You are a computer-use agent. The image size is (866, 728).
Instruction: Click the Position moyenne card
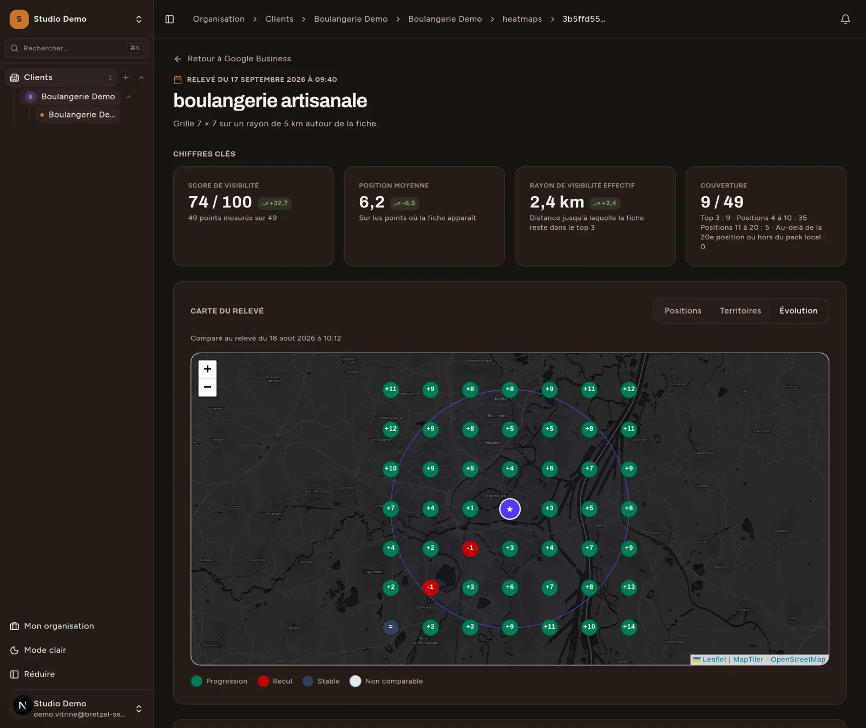pyautogui.click(x=424, y=216)
